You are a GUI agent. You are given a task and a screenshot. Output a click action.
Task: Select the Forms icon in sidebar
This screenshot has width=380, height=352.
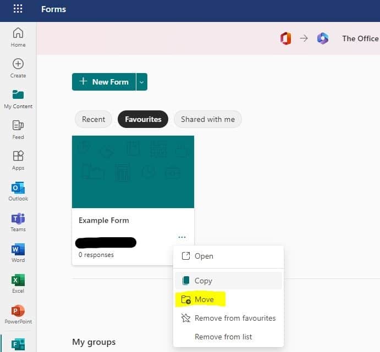[18, 344]
